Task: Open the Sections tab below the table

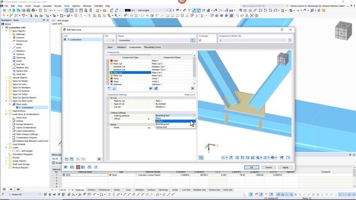Action: (91, 190)
